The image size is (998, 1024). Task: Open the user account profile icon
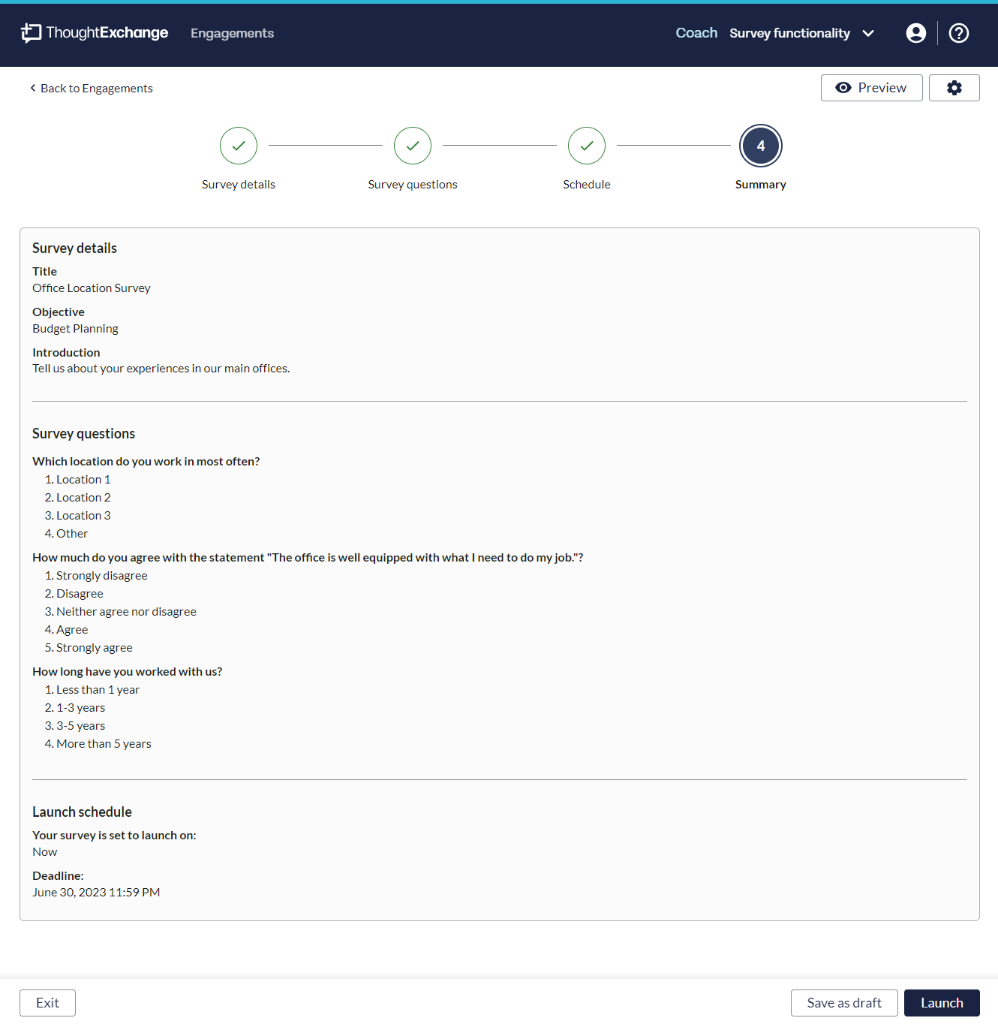point(915,33)
